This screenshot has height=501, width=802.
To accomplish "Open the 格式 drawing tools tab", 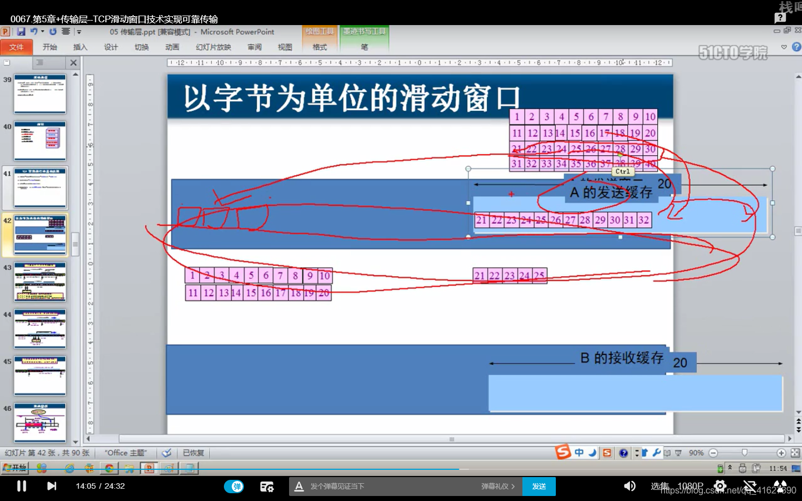I will point(320,47).
